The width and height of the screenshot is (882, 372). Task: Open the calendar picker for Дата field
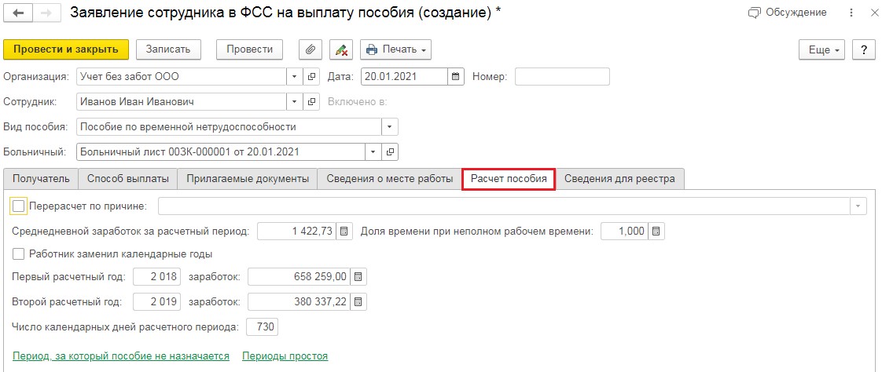(x=456, y=76)
